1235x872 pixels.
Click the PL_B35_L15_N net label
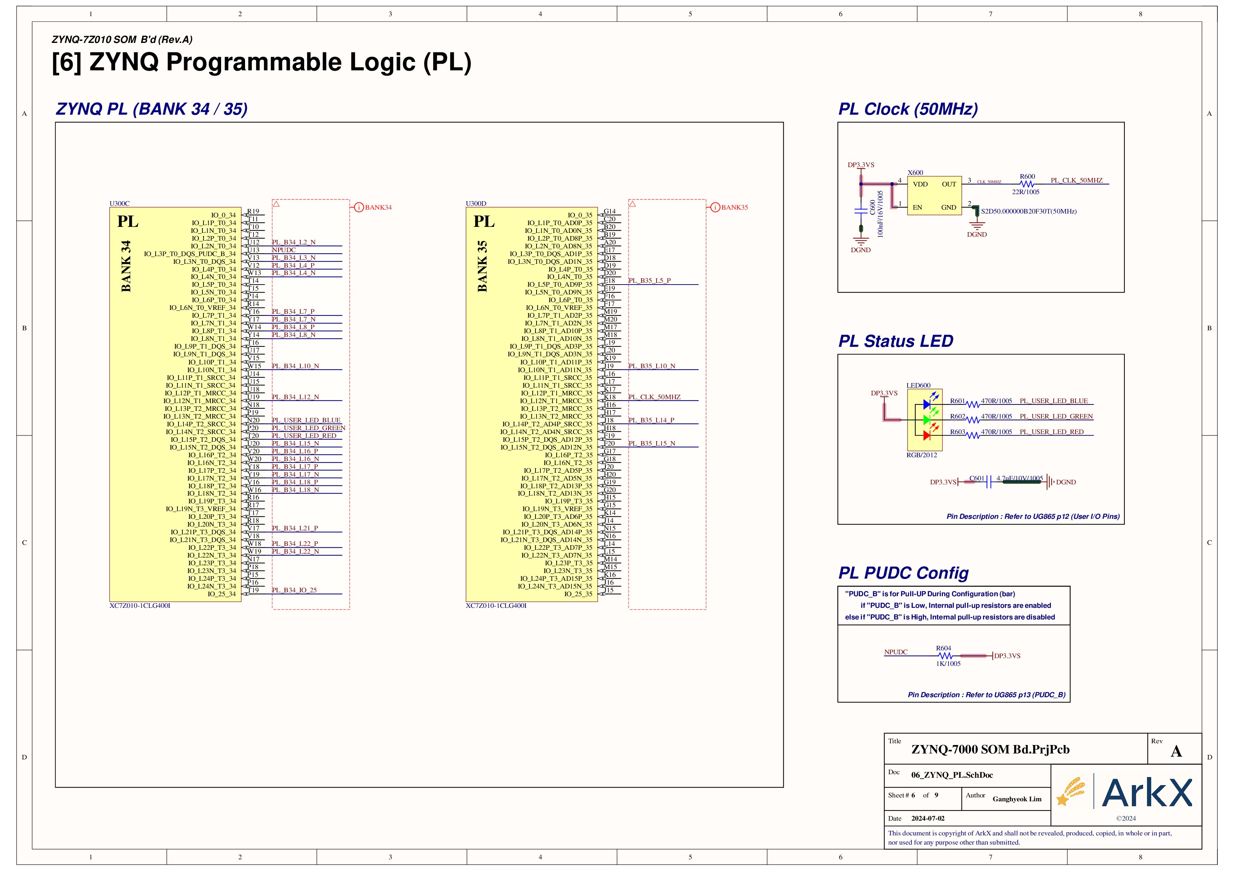(x=652, y=443)
